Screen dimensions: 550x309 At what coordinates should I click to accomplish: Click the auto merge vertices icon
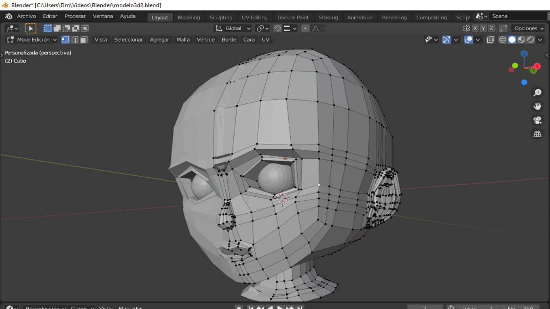[503, 28]
